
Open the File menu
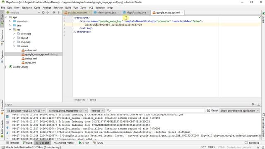pyautogui.click(x=3, y=7)
